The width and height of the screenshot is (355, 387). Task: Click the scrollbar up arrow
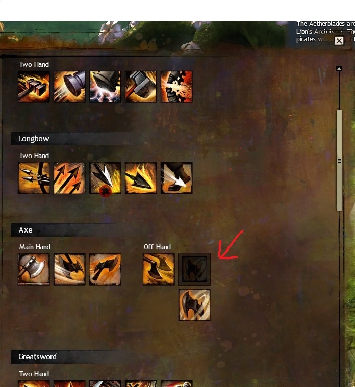[x=339, y=69]
